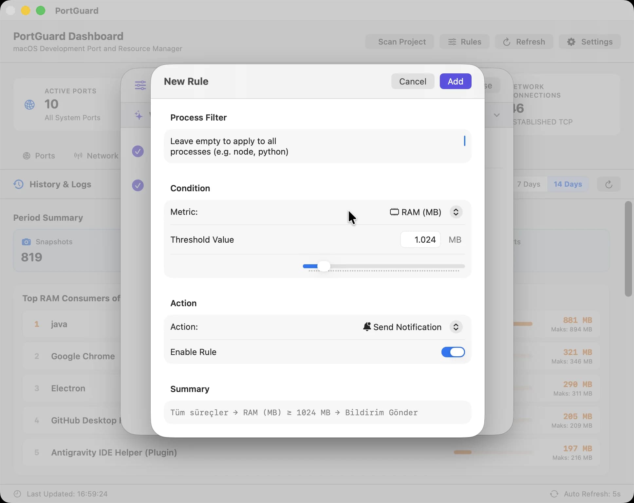Click the sliders icon in the rules panel header
This screenshot has height=503, width=634.
[x=140, y=85]
